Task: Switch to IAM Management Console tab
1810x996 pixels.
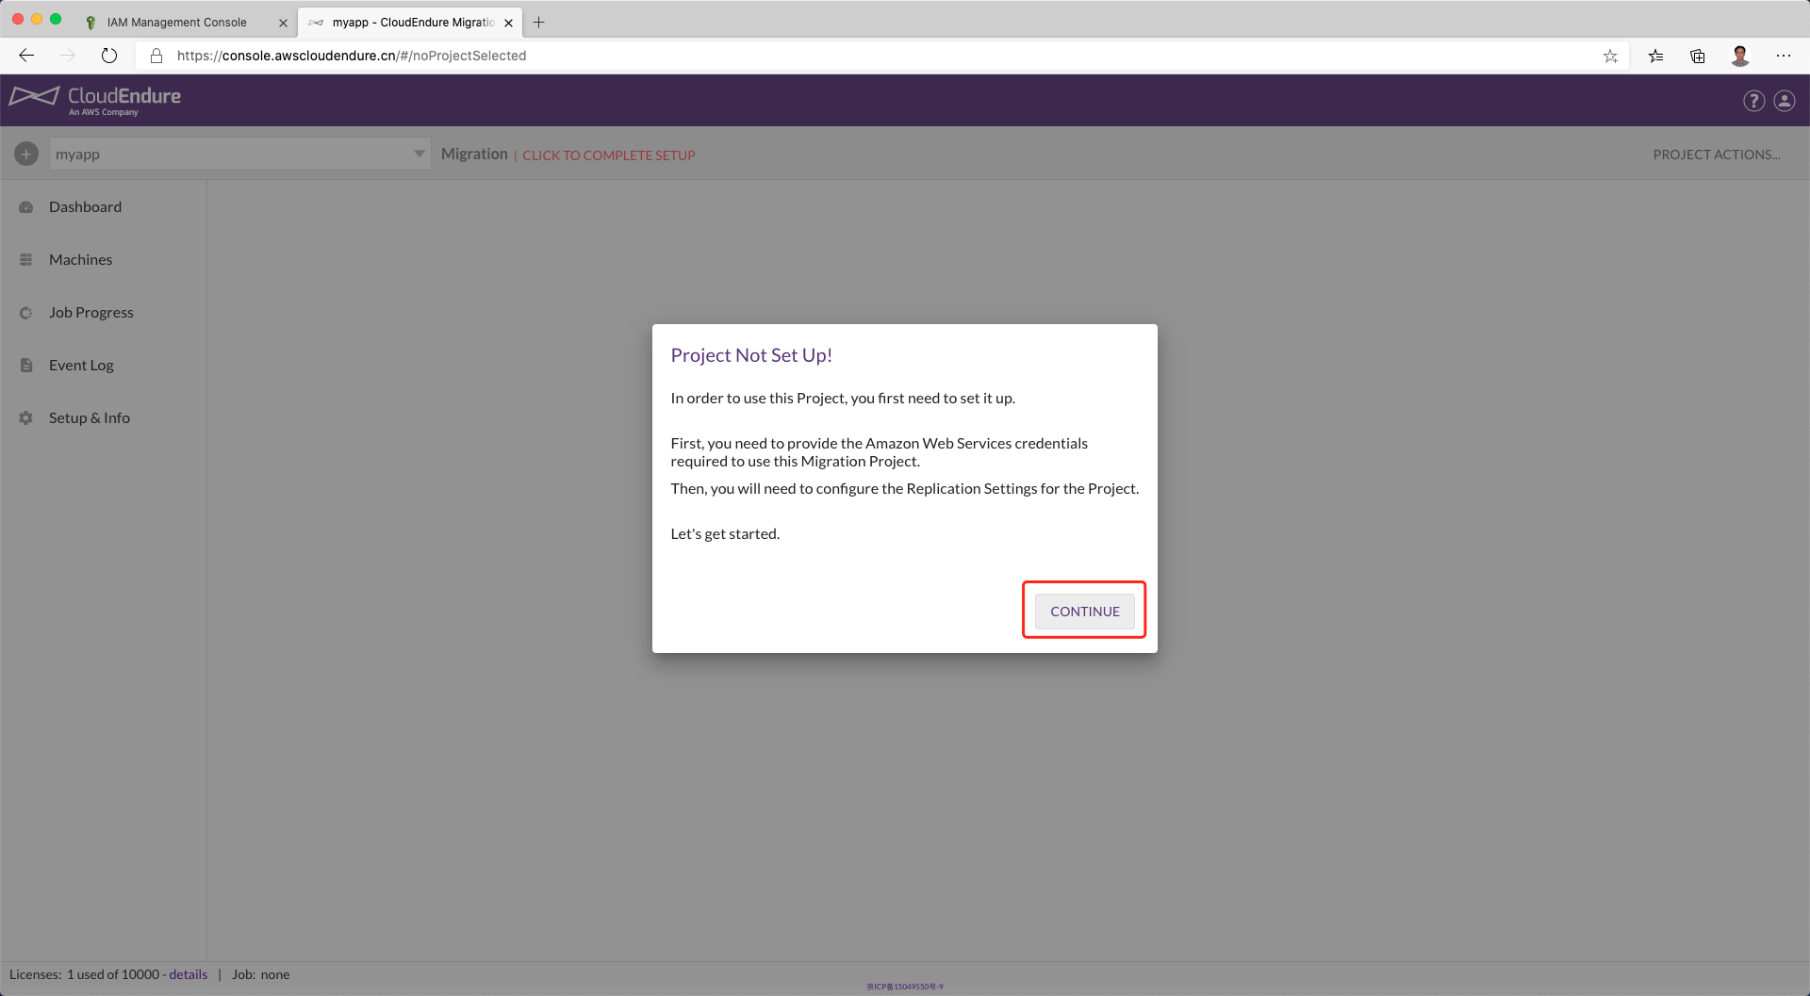Action: tap(177, 23)
